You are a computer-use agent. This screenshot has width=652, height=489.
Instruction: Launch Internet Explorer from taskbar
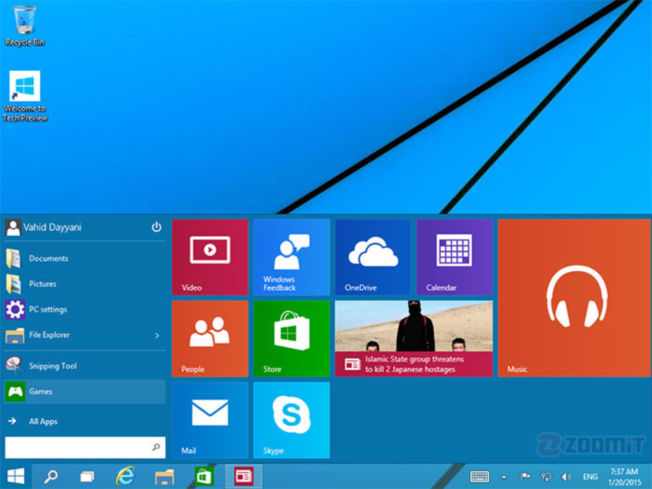tap(125, 476)
